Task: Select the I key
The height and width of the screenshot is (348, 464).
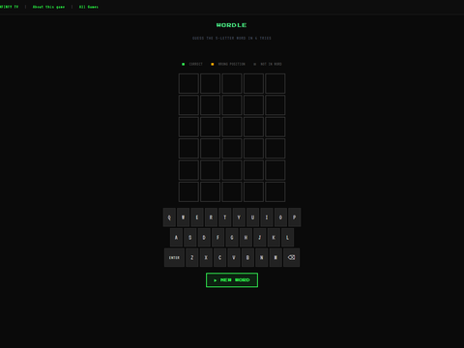Action: click(x=267, y=217)
